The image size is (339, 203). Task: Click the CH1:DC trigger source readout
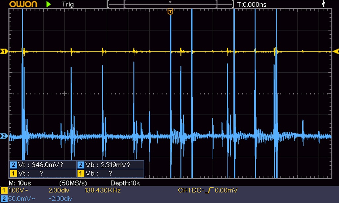click(191, 190)
